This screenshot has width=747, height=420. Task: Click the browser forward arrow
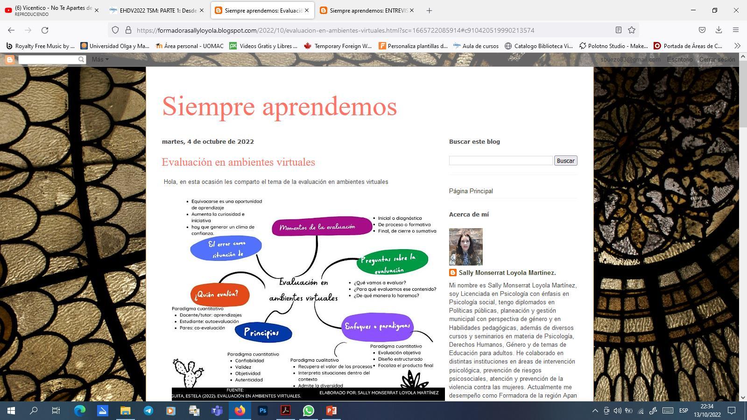coord(28,30)
